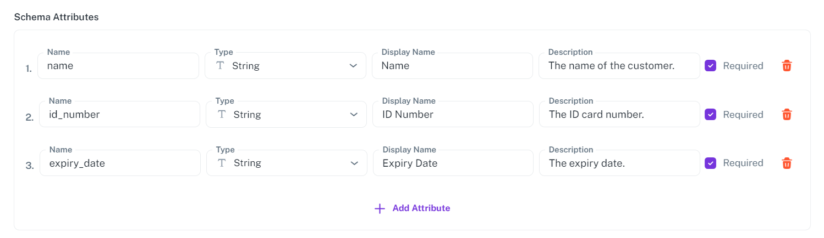
Task: Click description 'The ID card number.'
Action: coord(619,115)
